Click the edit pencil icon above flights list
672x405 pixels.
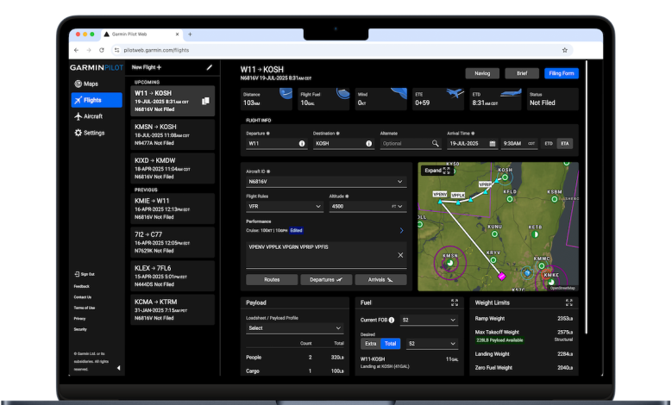(209, 67)
